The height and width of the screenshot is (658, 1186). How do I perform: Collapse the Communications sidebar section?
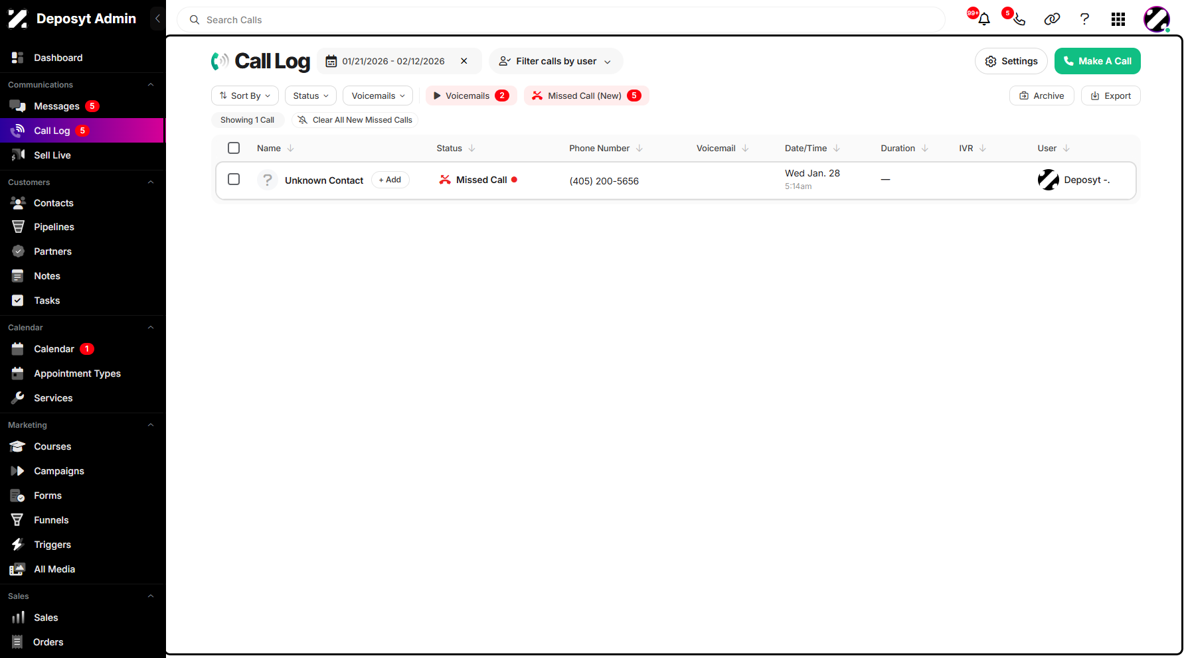[151, 85]
